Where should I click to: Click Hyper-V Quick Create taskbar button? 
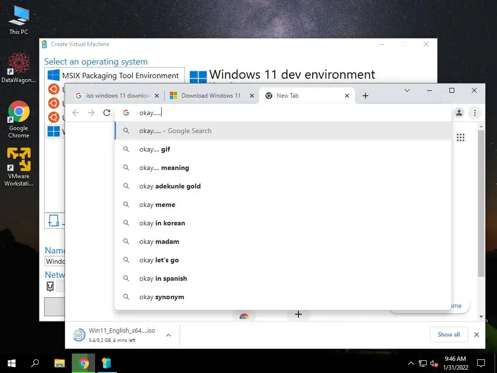(106, 363)
